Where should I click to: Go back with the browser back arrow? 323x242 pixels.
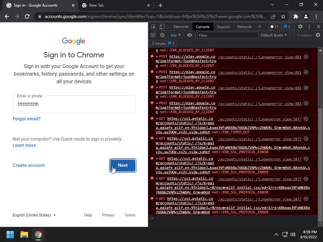(x=7, y=16)
